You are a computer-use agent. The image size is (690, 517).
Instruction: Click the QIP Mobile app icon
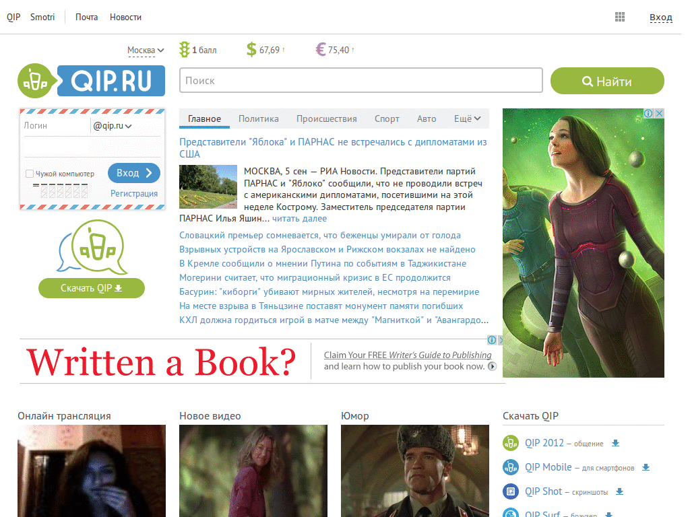point(511,467)
